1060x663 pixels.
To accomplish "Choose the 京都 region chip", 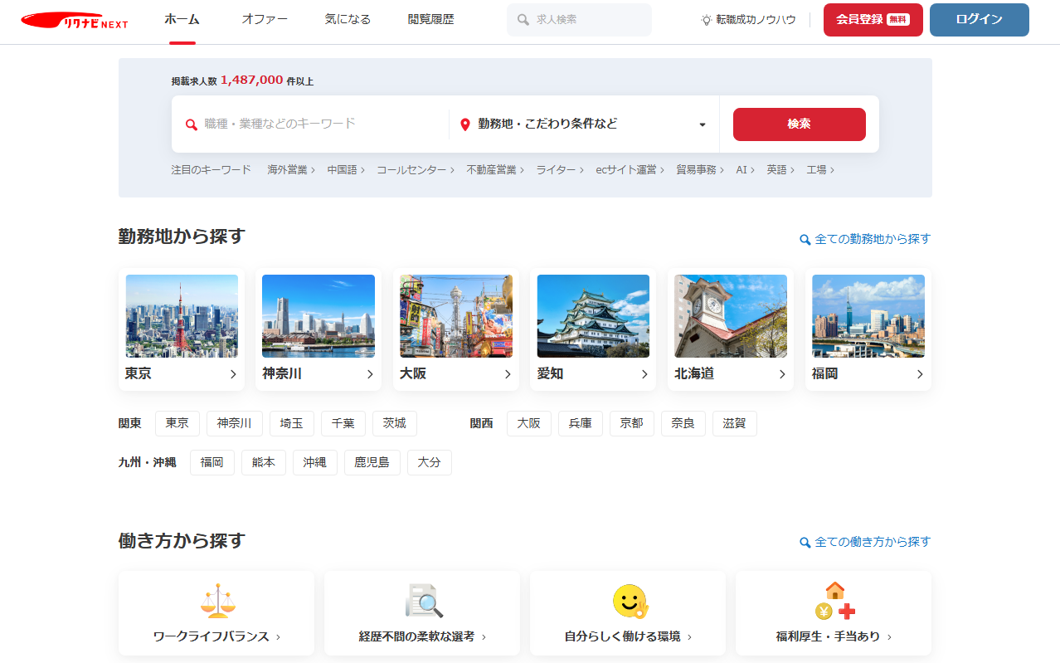I will click(x=632, y=423).
